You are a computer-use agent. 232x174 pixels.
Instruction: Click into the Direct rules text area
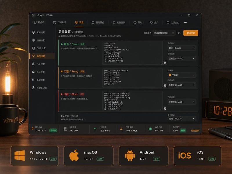click(x=133, y=53)
